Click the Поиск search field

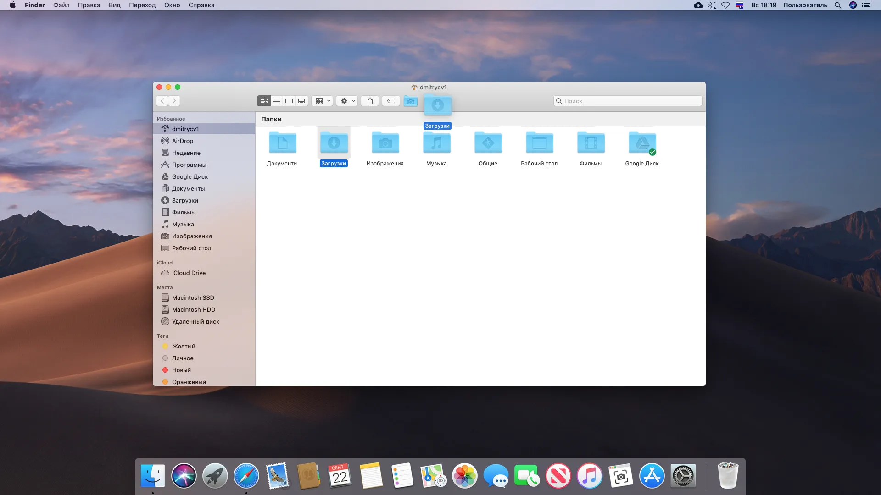627,101
